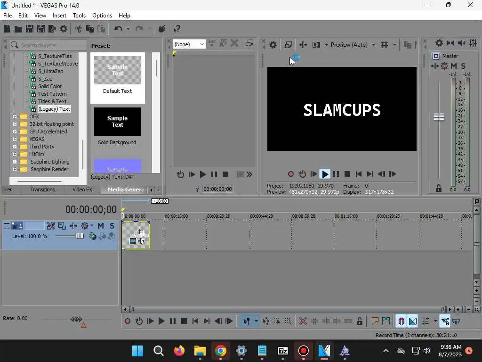Toggle Dim Output speaker in Master panel

(462, 43)
